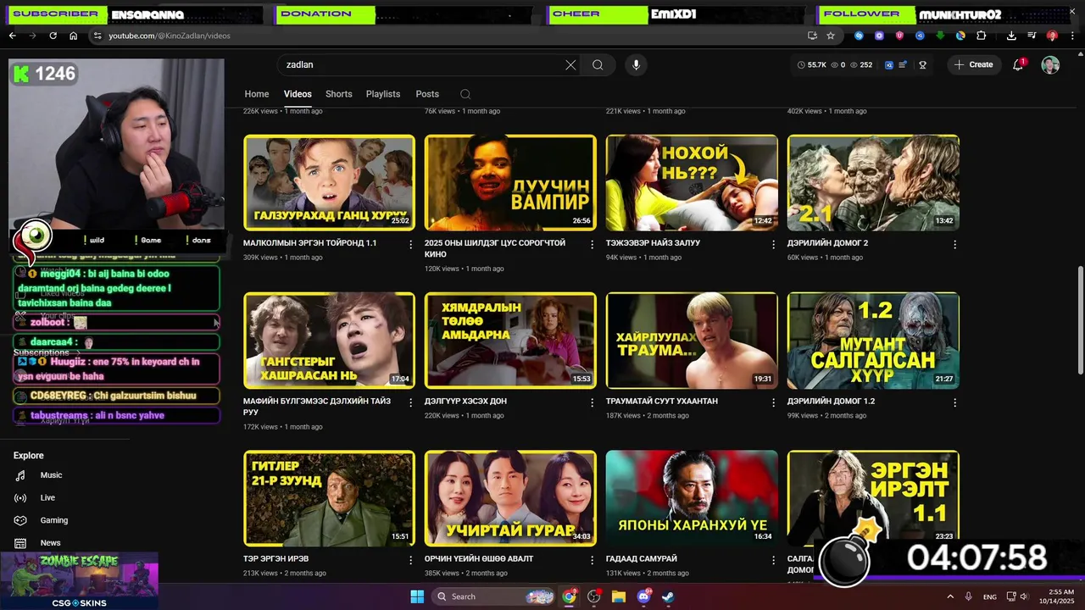This screenshot has width=1085, height=610.
Task: Click the Windows taskbar Search box
Action: (x=495, y=596)
